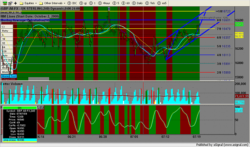Click the gray horizontal scrollbar thumb under chart

click(39, 79)
